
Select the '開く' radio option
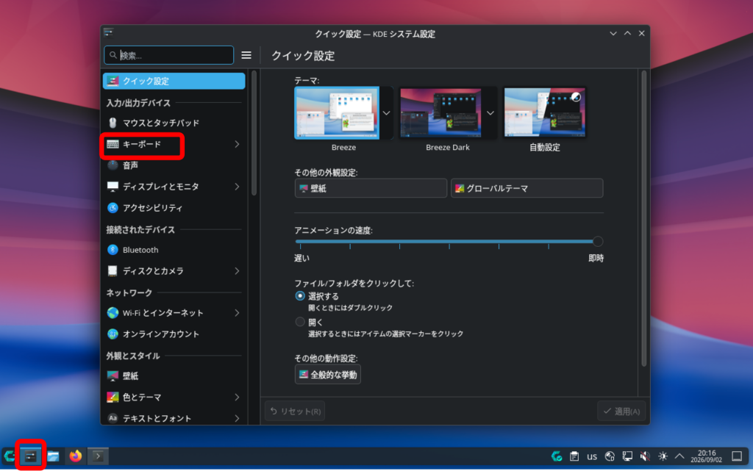pos(300,322)
